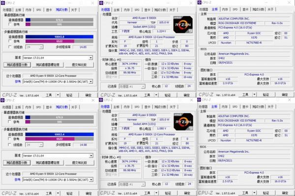Click CPU-Z title icon in lower mainboard window
Viewport: 295px width, 196px height.
pyautogui.click(x=199, y=99)
